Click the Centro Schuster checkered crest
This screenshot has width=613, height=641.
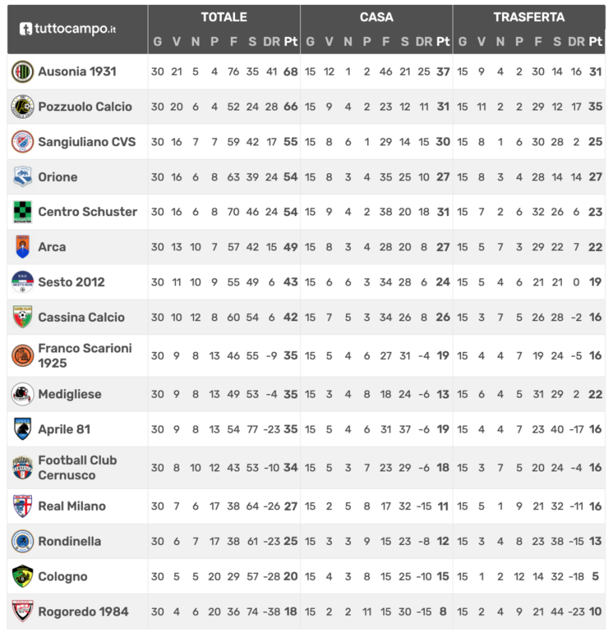click(22, 212)
